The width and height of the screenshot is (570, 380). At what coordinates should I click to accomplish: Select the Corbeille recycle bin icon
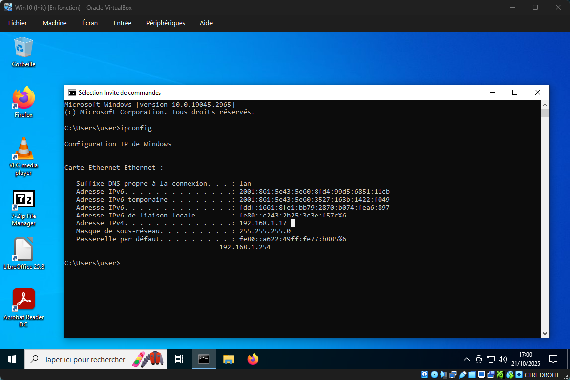(23, 48)
